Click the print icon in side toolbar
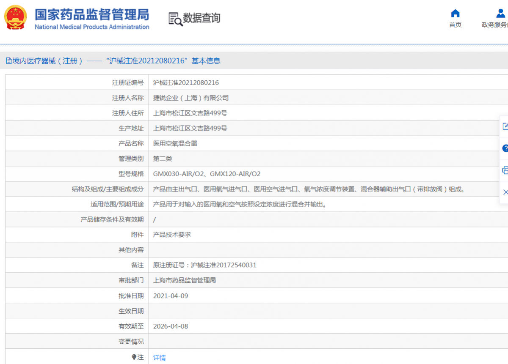This screenshot has height=364, width=508. click(x=505, y=170)
